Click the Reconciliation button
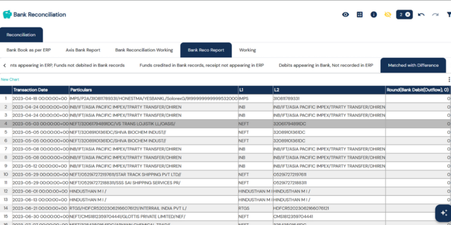The width and height of the screenshot is (451, 225). coord(21,35)
